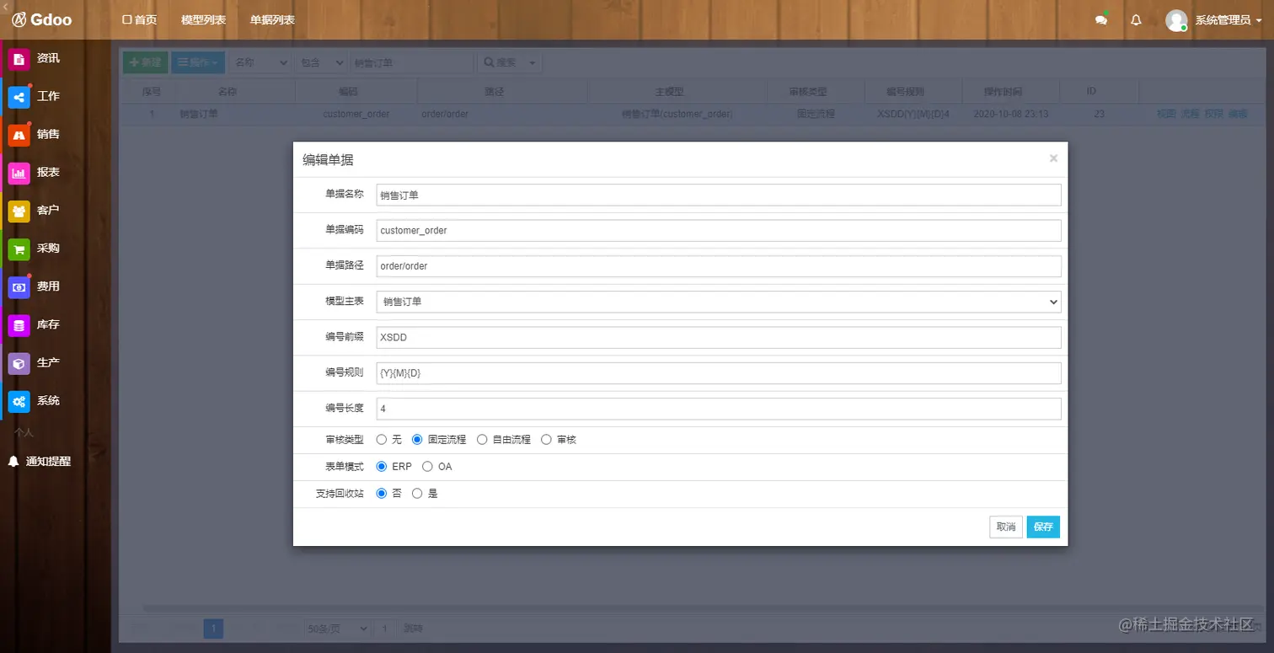Click the page jump number field
The image size is (1274, 653).
point(385,629)
